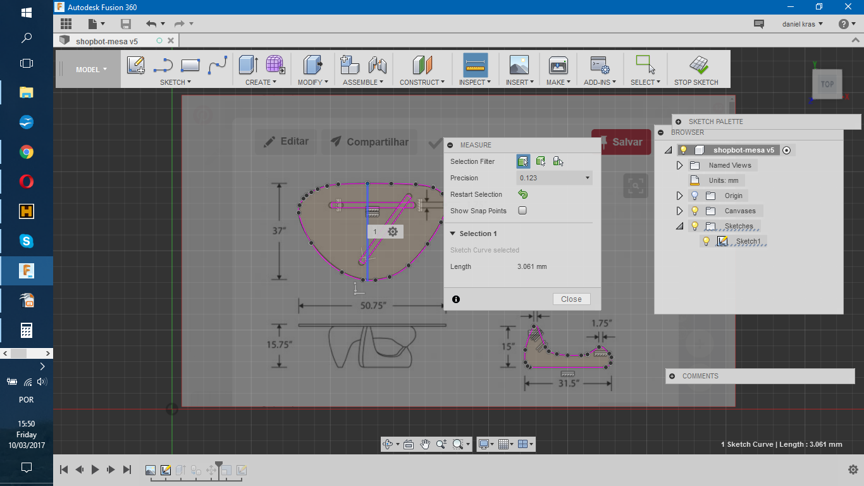Open the Windows Calculator taskbar icon

point(27,330)
